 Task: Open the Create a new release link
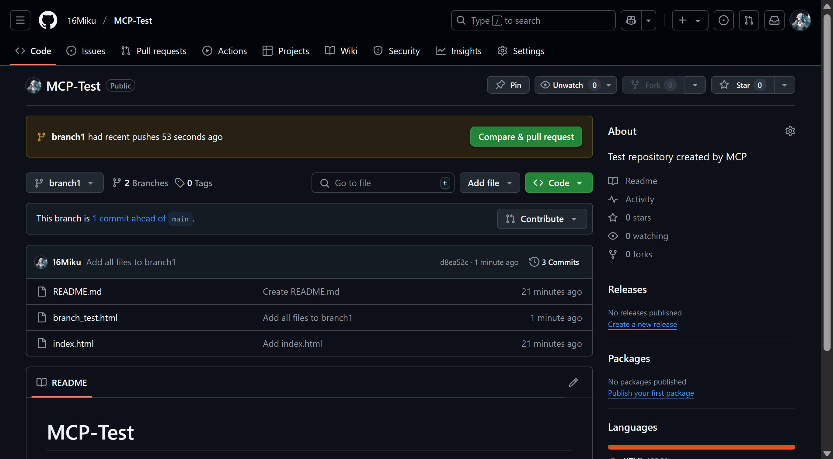(x=642, y=324)
